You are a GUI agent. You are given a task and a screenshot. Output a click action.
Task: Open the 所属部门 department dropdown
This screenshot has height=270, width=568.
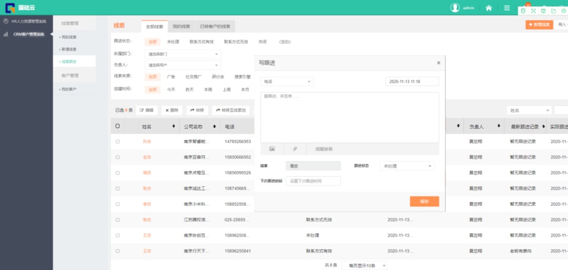182,54
